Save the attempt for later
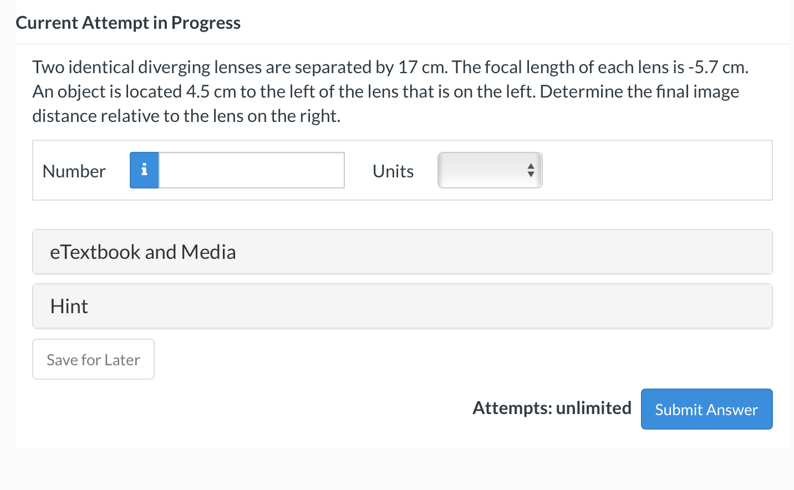 point(93,359)
